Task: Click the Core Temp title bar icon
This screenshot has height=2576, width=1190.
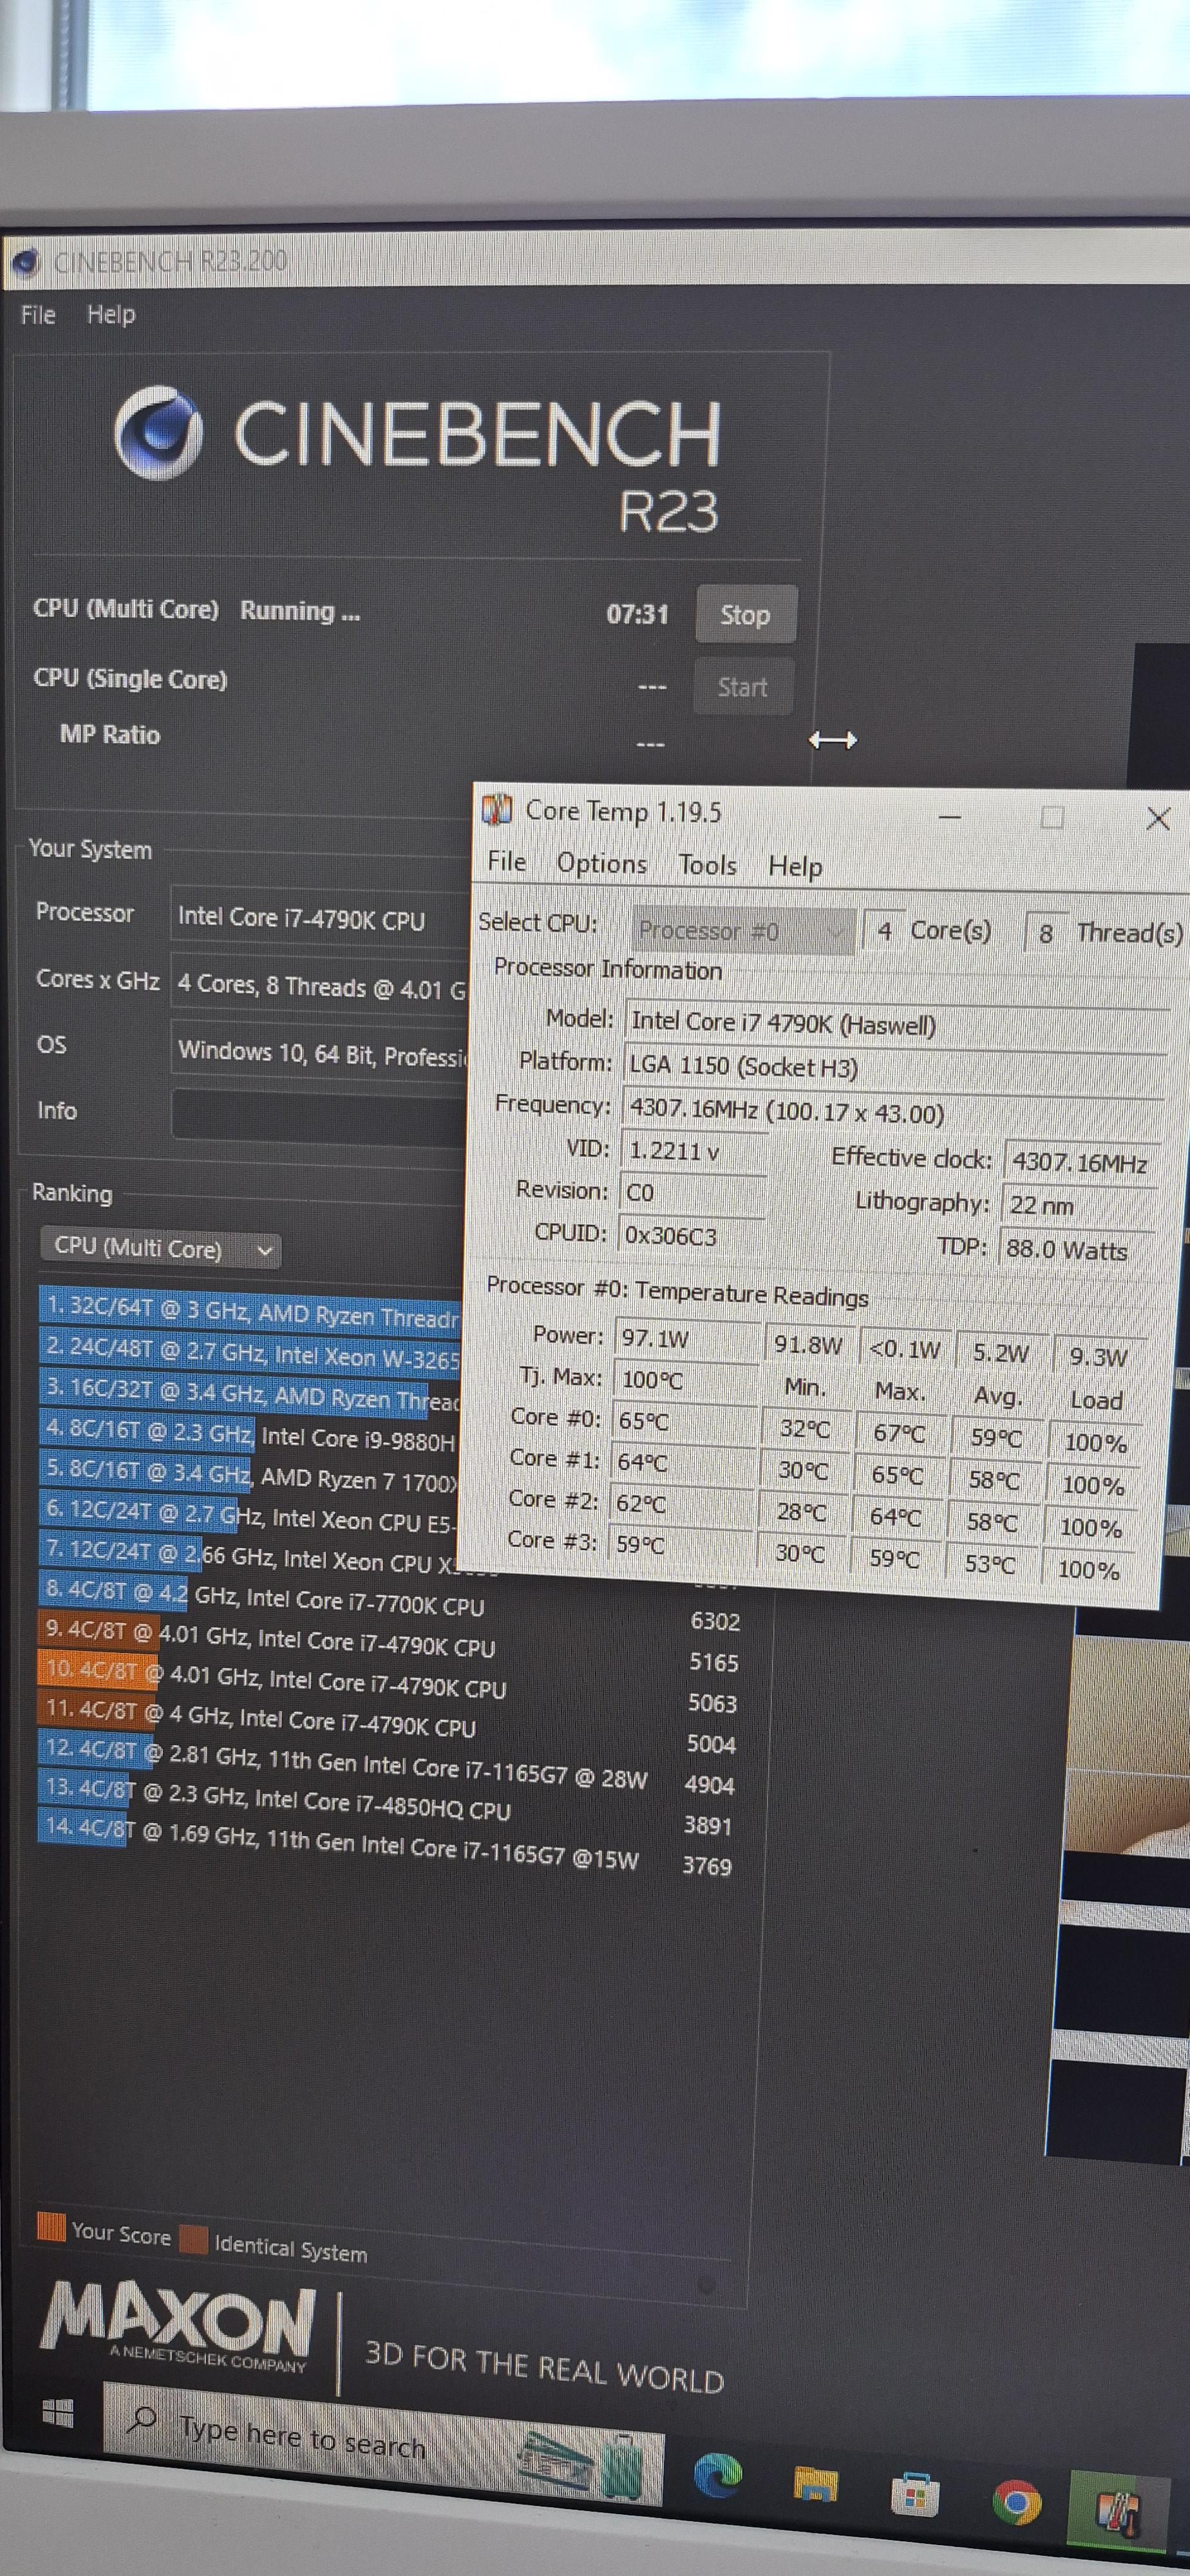Action: point(497,809)
